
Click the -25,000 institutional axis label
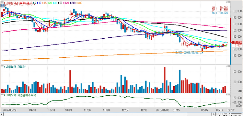[x=237, y=103]
